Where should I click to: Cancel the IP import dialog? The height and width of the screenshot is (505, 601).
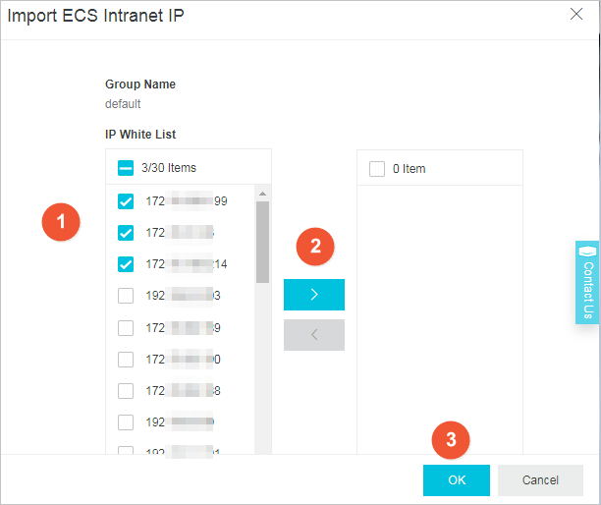pos(539,480)
